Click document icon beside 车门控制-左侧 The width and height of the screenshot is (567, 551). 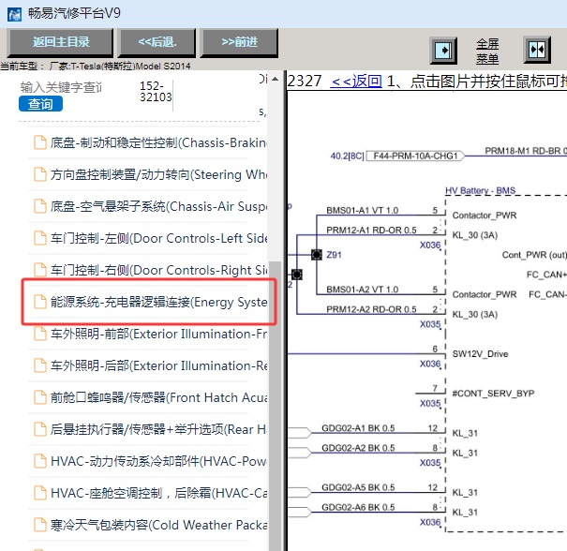click(x=40, y=238)
